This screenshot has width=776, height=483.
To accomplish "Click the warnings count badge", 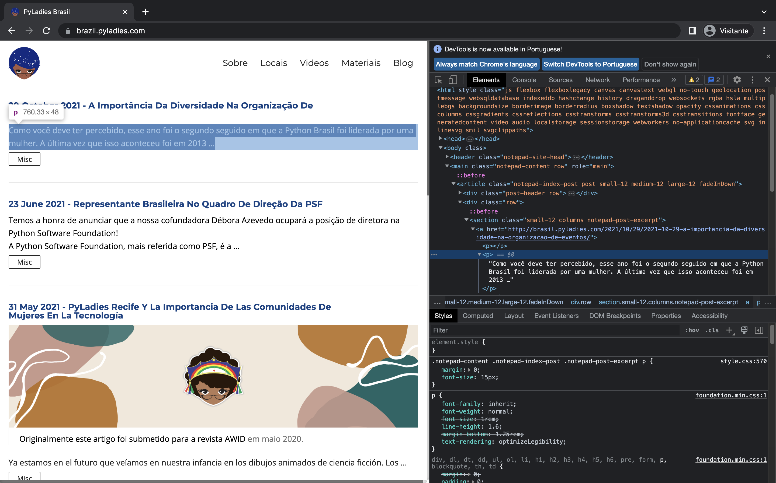I will pyautogui.click(x=694, y=80).
